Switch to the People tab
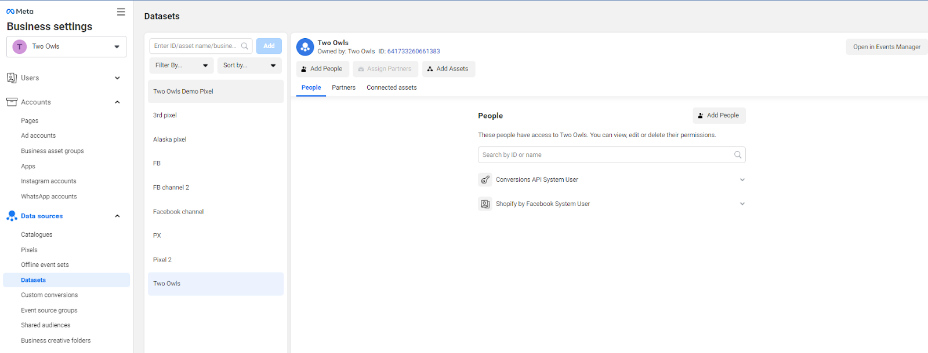The image size is (928, 353). pos(311,88)
